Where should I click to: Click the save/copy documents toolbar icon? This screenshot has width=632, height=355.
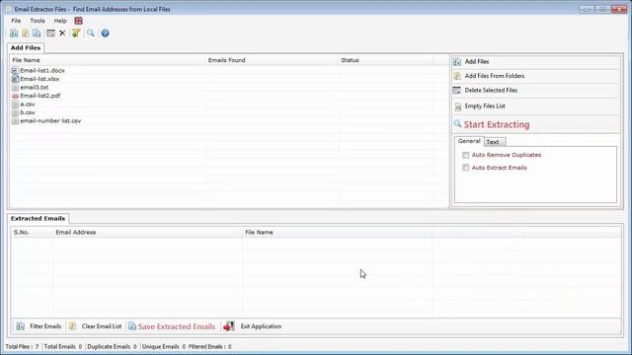coord(37,33)
